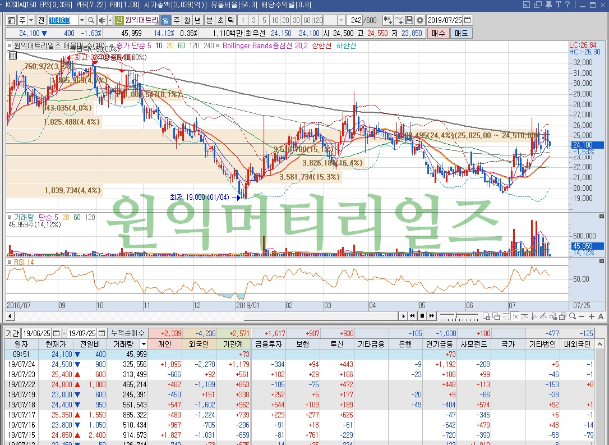Click the 신 badge beside stock name
This screenshot has width=609, height=445.
(119, 20)
